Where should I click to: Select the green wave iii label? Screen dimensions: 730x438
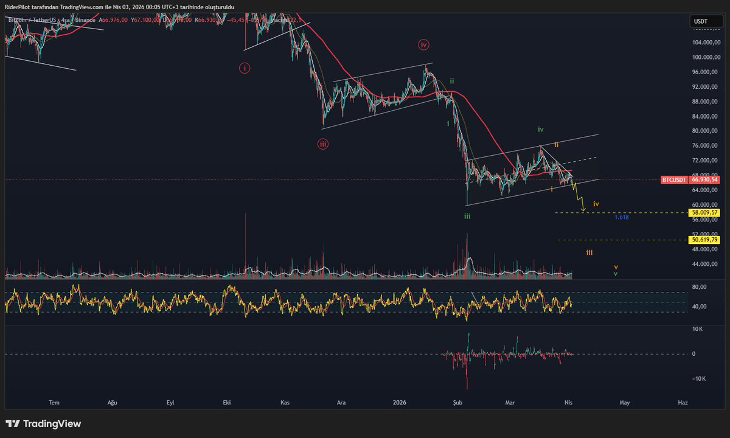pyautogui.click(x=467, y=216)
